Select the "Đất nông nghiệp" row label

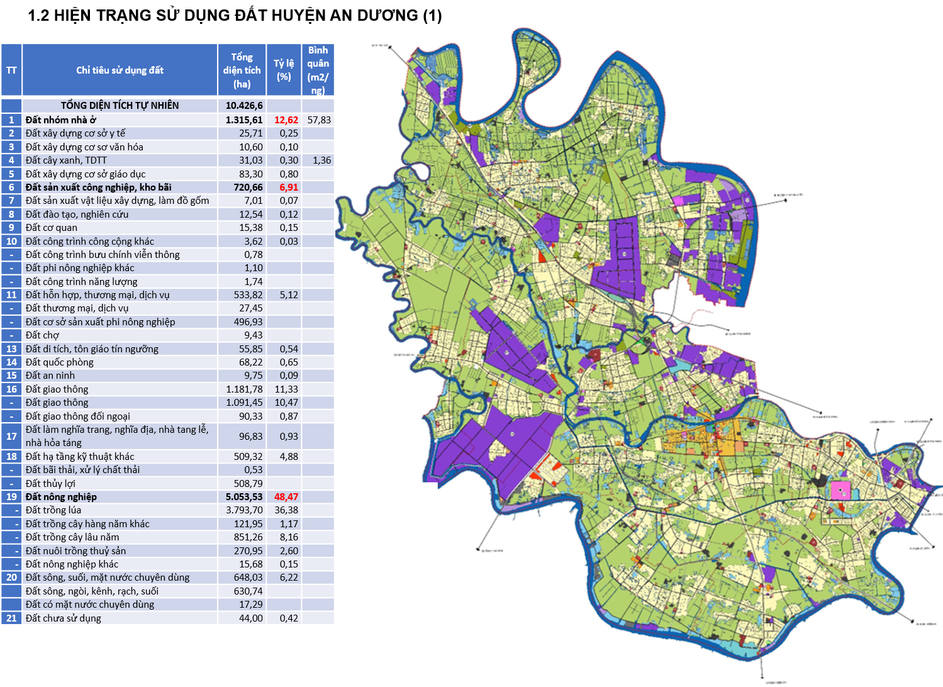coord(61,496)
